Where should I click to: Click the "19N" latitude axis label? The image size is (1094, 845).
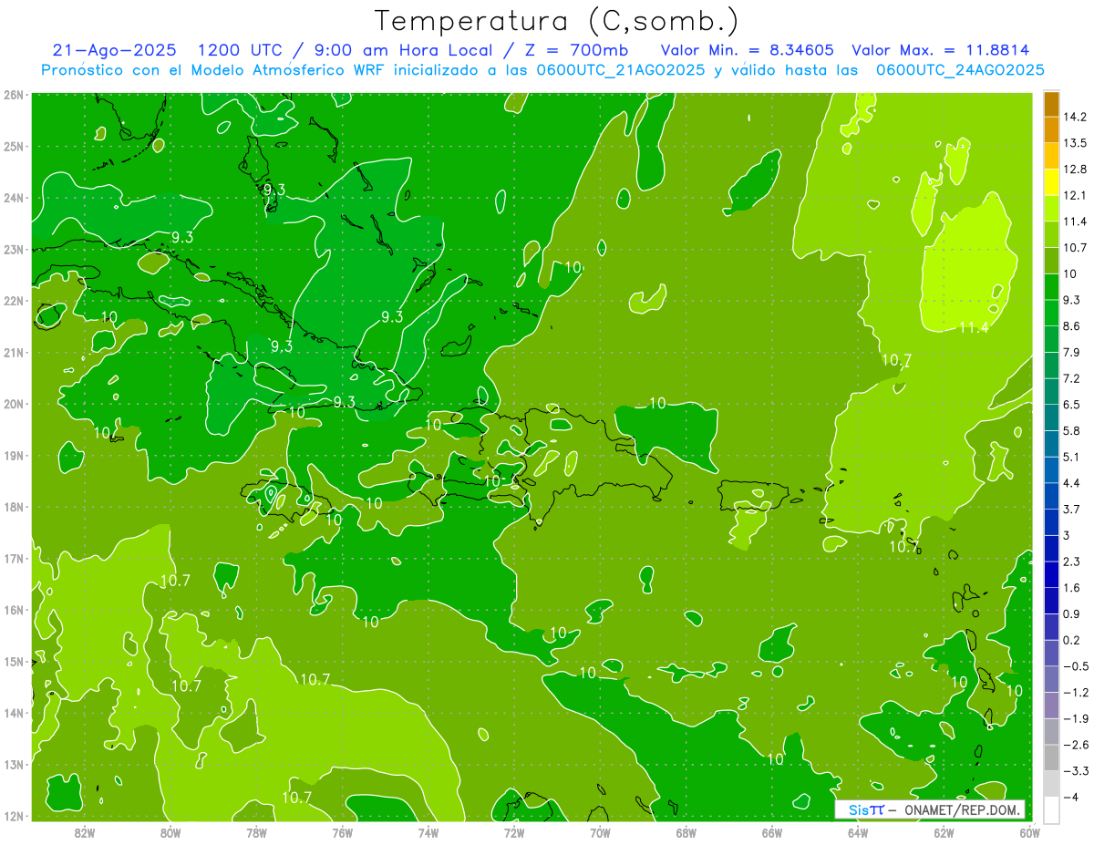[x=13, y=456]
